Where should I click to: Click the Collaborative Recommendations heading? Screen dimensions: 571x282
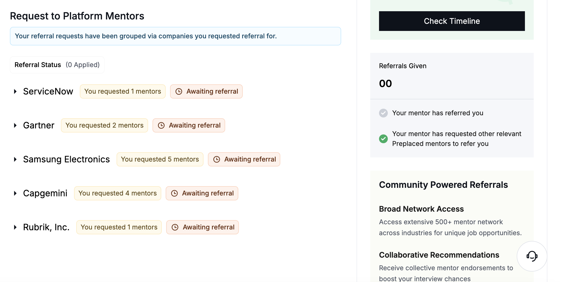click(x=439, y=255)
